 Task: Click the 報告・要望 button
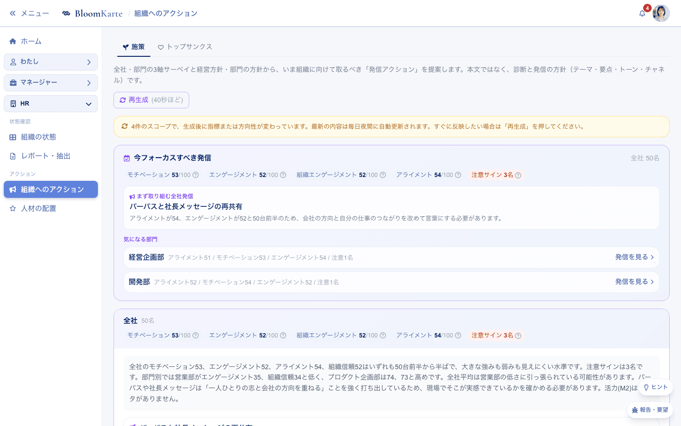[x=650, y=410]
